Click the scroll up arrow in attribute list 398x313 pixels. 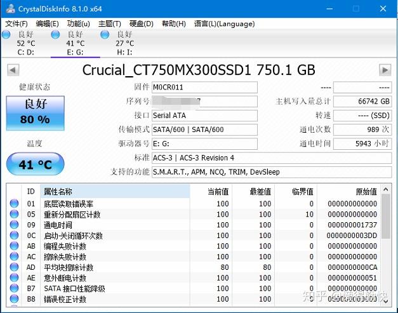pyautogui.click(x=386, y=189)
